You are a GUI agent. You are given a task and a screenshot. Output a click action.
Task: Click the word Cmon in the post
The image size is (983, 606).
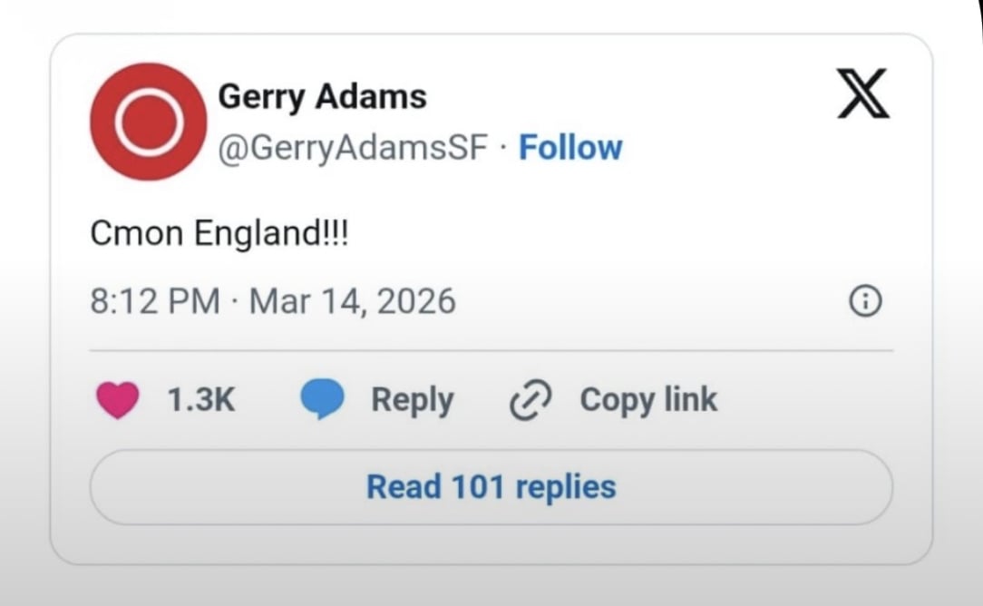coord(137,233)
